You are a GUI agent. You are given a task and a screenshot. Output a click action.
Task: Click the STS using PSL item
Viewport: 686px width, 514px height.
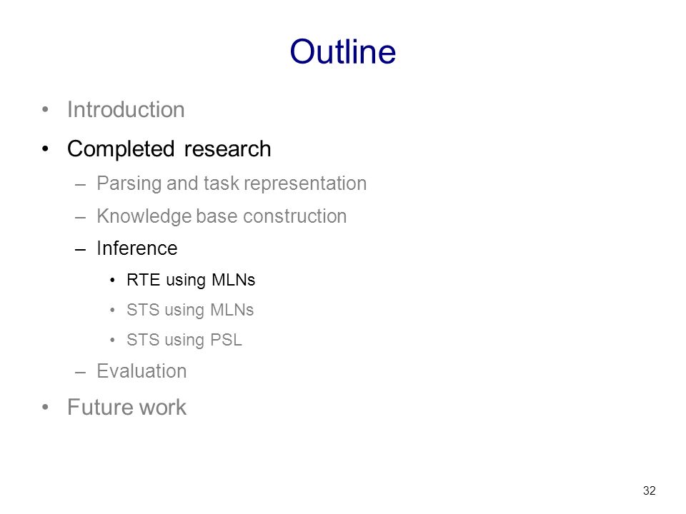coord(184,340)
